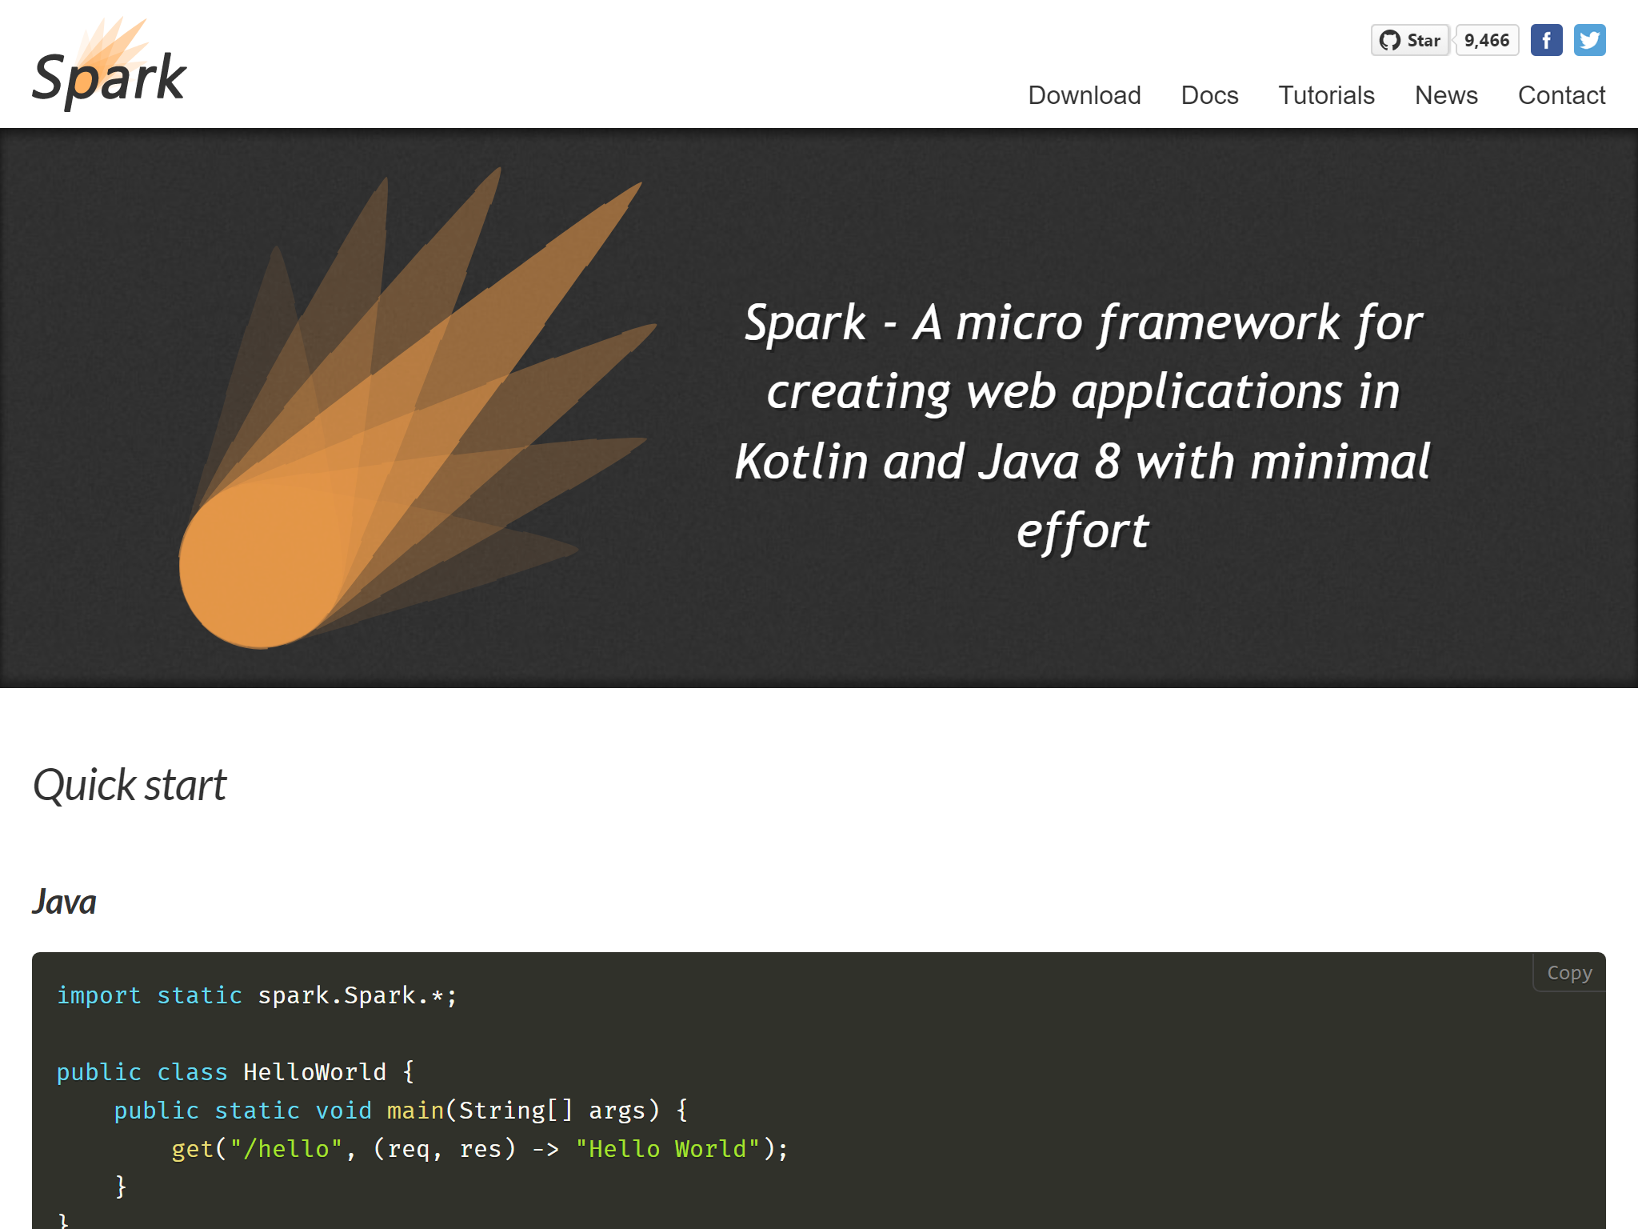The image size is (1638, 1229).
Task: Click the 'Quick start' heading
Action: (130, 785)
